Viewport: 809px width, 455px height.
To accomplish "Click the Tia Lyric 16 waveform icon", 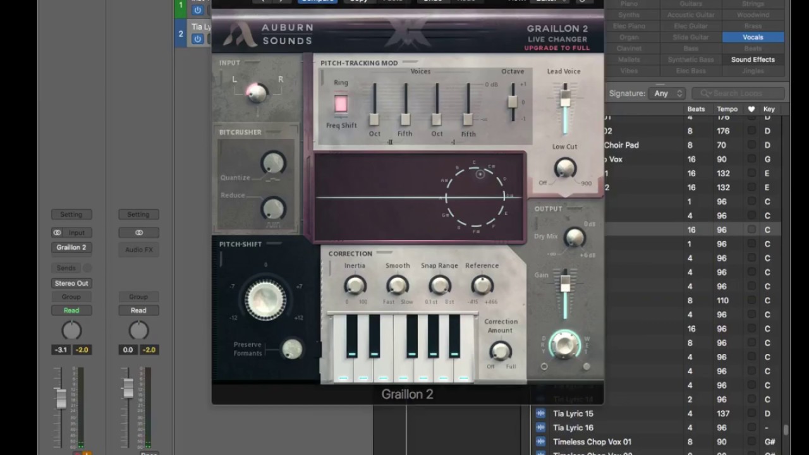I will [x=540, y=428].
